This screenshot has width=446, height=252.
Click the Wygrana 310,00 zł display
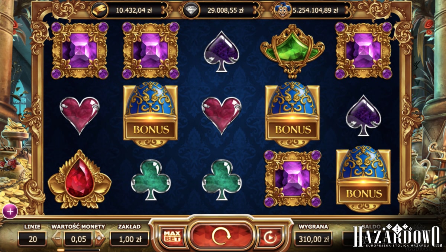[314, 239]
